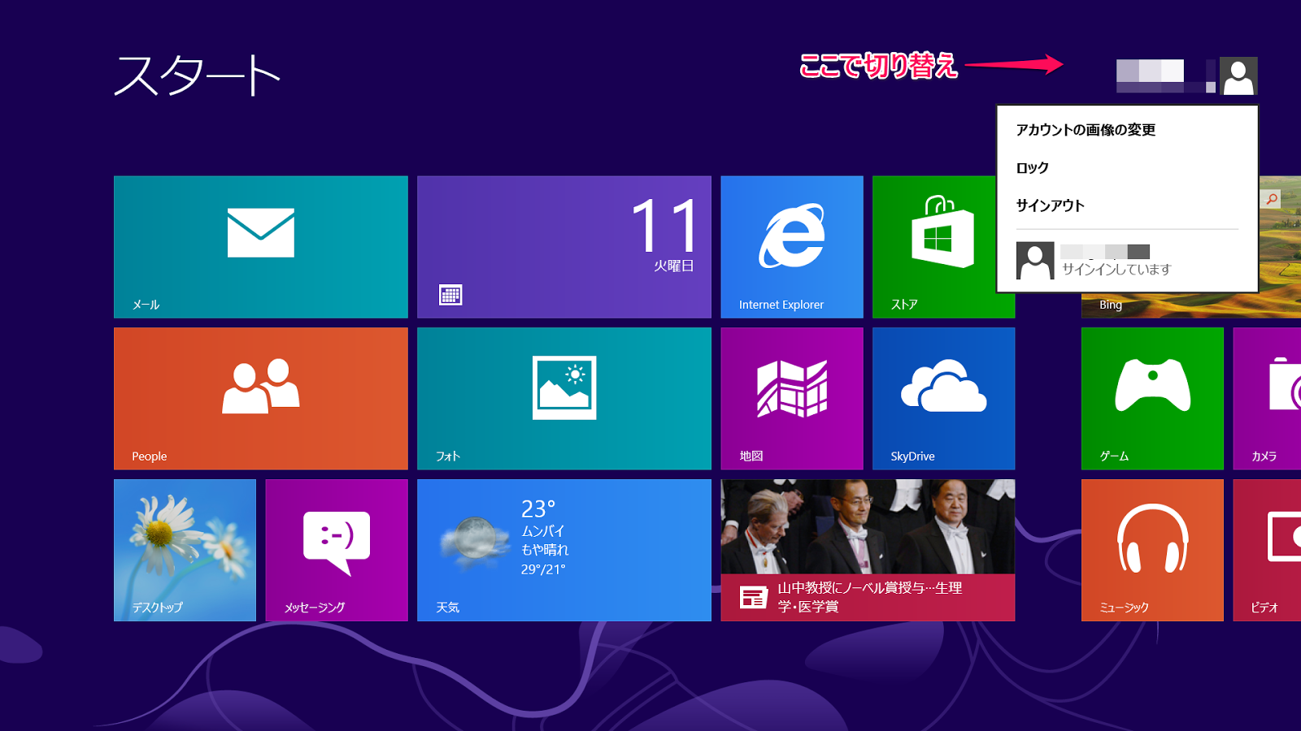Image resolution: width=1301 pixels, height=731 pixels.
Task: Open the news tile about 山中教授 Nobel prize
Action: (868, 550)
